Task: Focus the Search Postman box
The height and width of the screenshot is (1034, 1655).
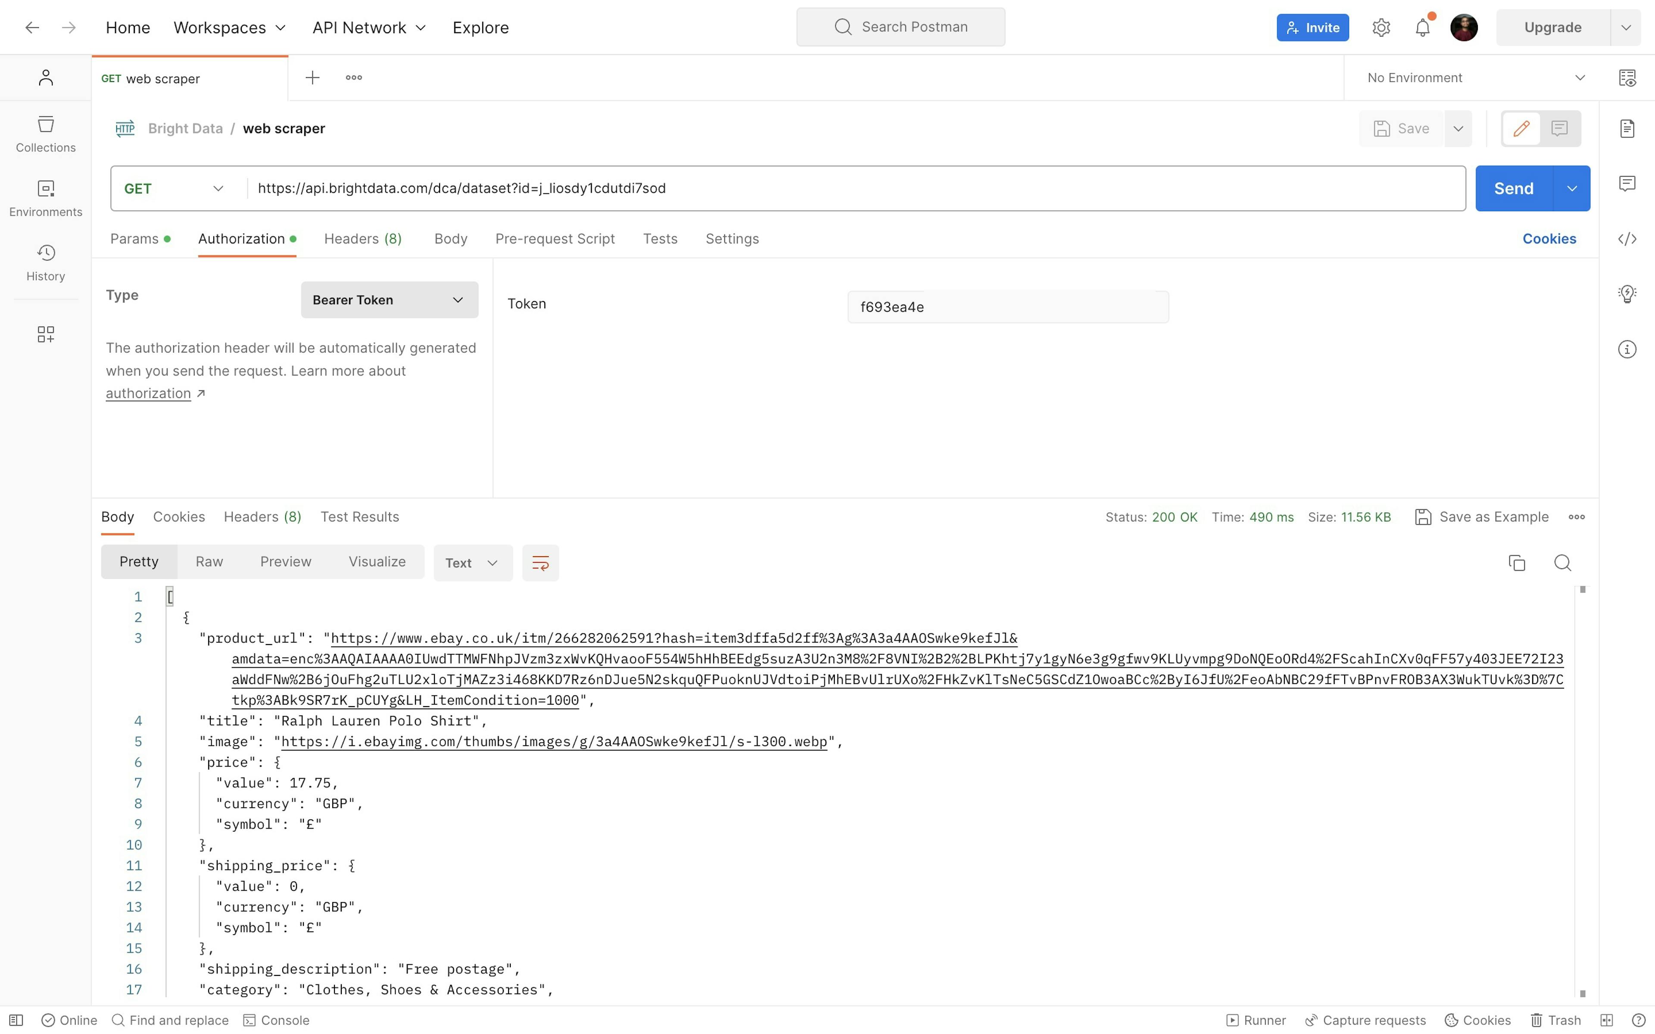Action: point(901,27)
